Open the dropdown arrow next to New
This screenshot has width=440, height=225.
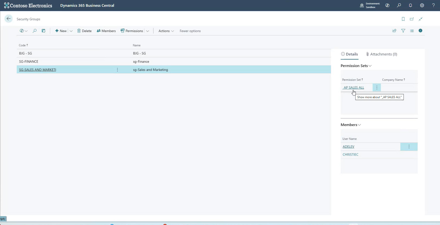point(71,31)
